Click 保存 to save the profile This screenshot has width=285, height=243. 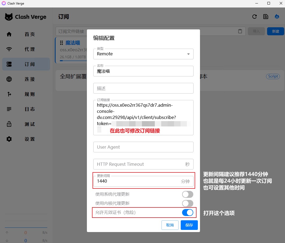tap(189, 225)
